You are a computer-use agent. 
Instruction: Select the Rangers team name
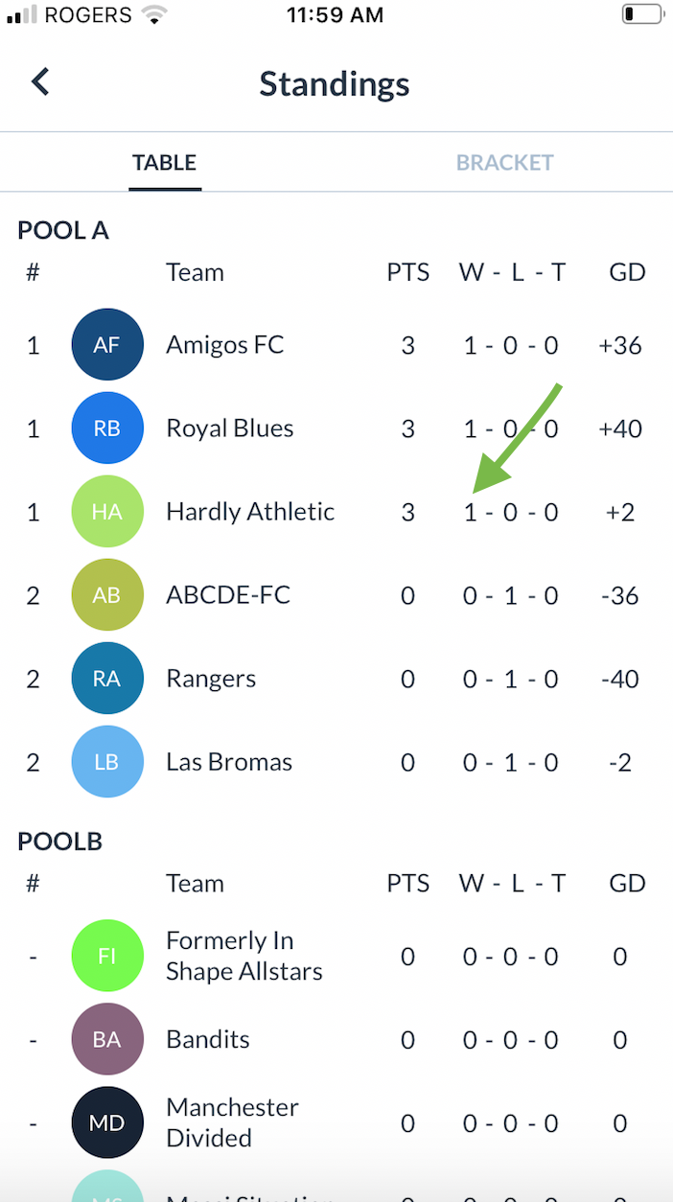[x=211, y=679]
